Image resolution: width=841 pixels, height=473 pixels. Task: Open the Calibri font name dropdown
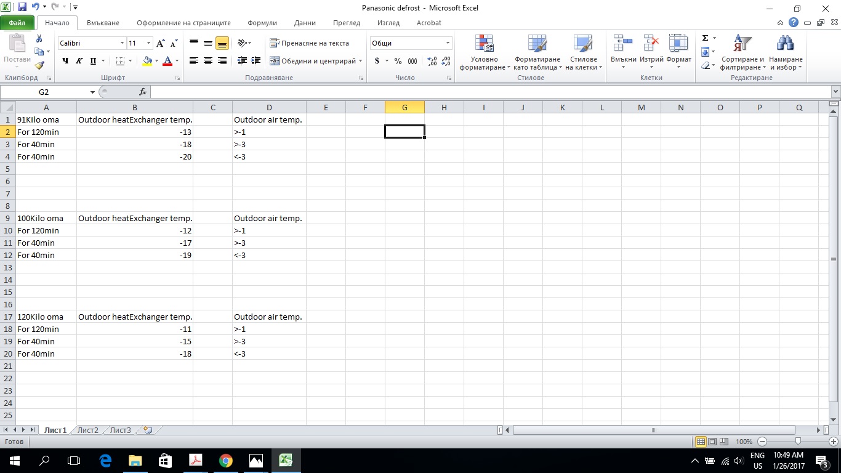coord(122,43)
